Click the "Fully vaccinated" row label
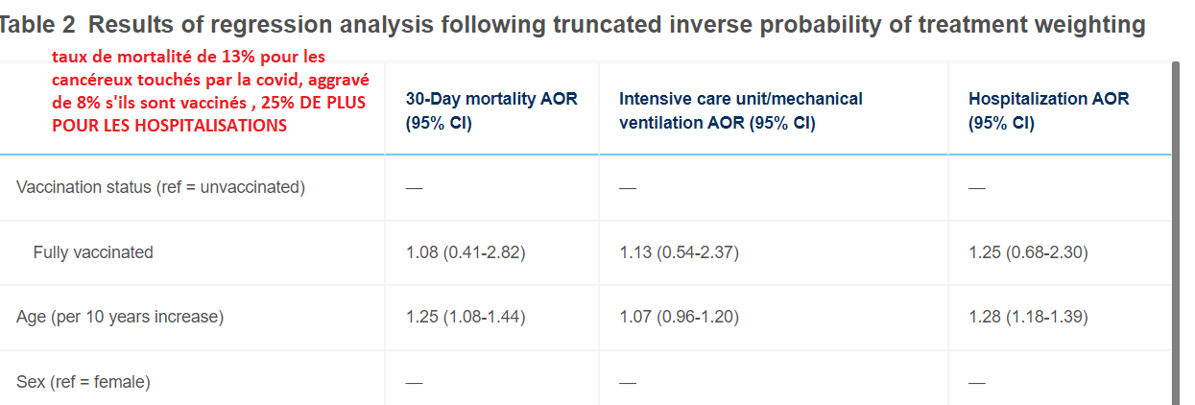This screenshot has width=1195, height=405. tap(93, 252)
